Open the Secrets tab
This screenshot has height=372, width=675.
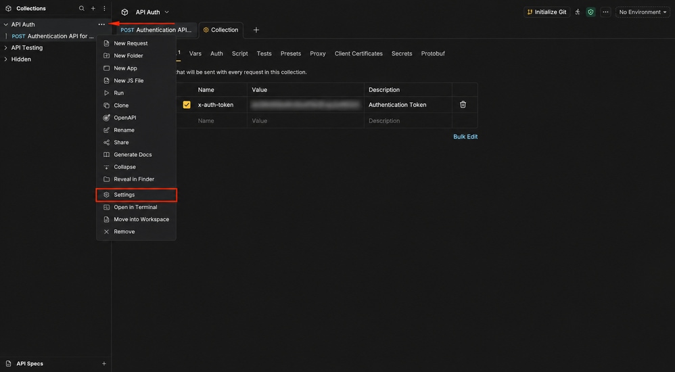pyautogui.click(x=402, y=54)
